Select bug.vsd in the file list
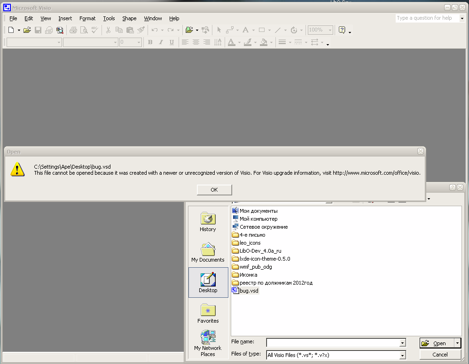 pos(249,291)
